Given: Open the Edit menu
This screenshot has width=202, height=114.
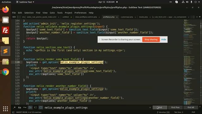Looking at the screenshot, I should click(x=20, y=13).
